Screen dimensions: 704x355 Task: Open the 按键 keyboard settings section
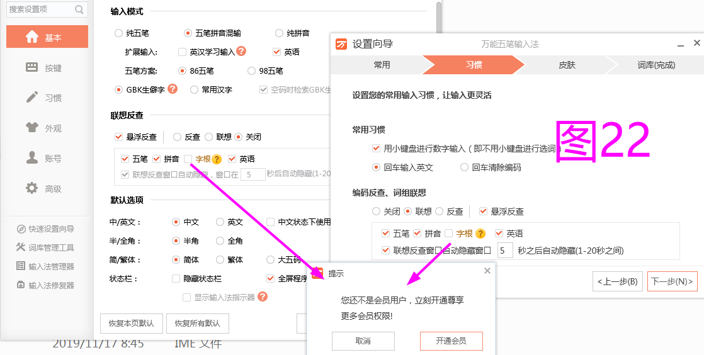click(47, 67)
